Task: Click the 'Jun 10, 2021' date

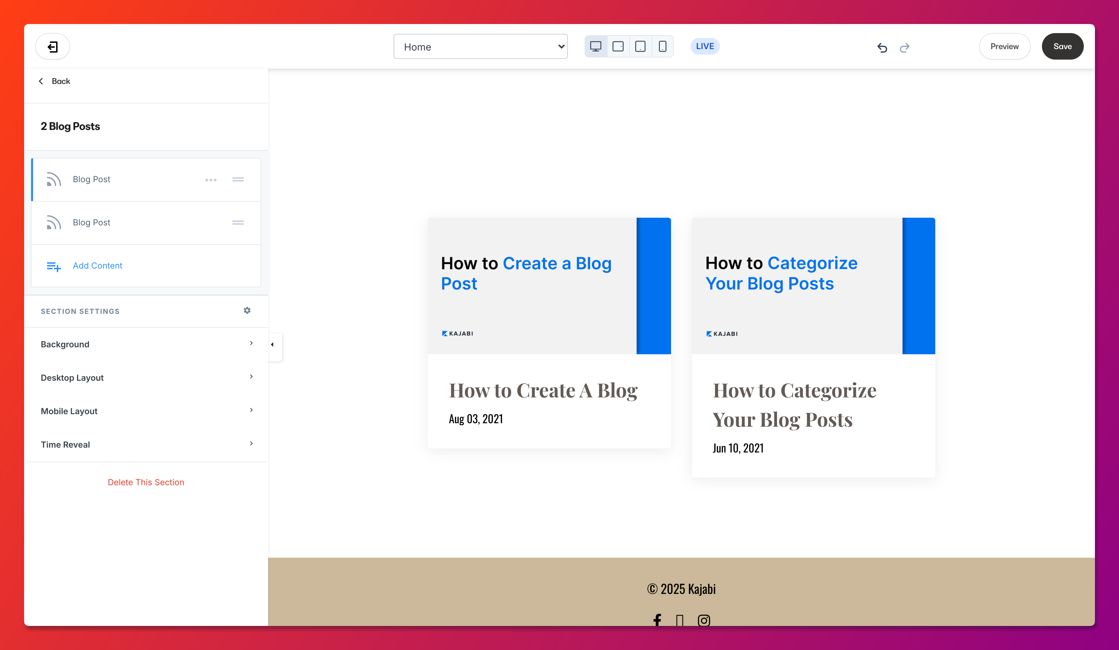Action: point(738,448)
